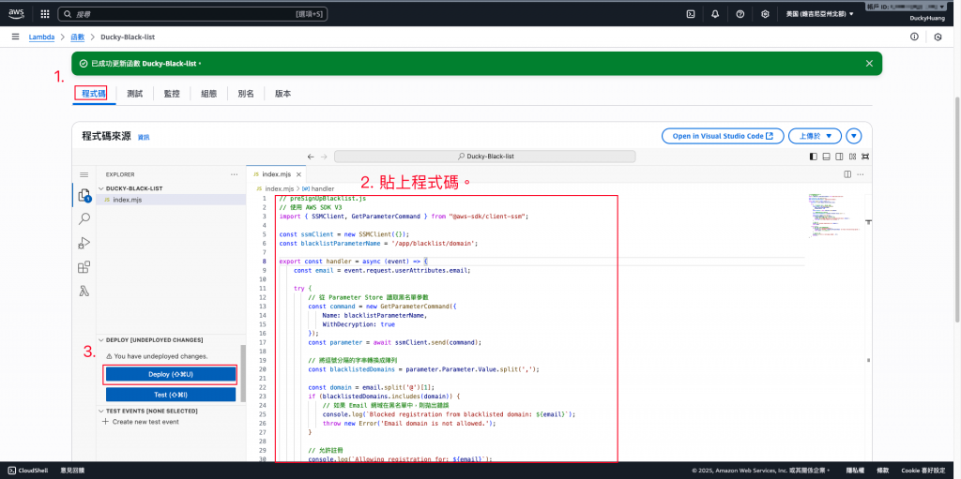
Task: Open editor more actions ellipsis at top right
Action: coord(862,174)
